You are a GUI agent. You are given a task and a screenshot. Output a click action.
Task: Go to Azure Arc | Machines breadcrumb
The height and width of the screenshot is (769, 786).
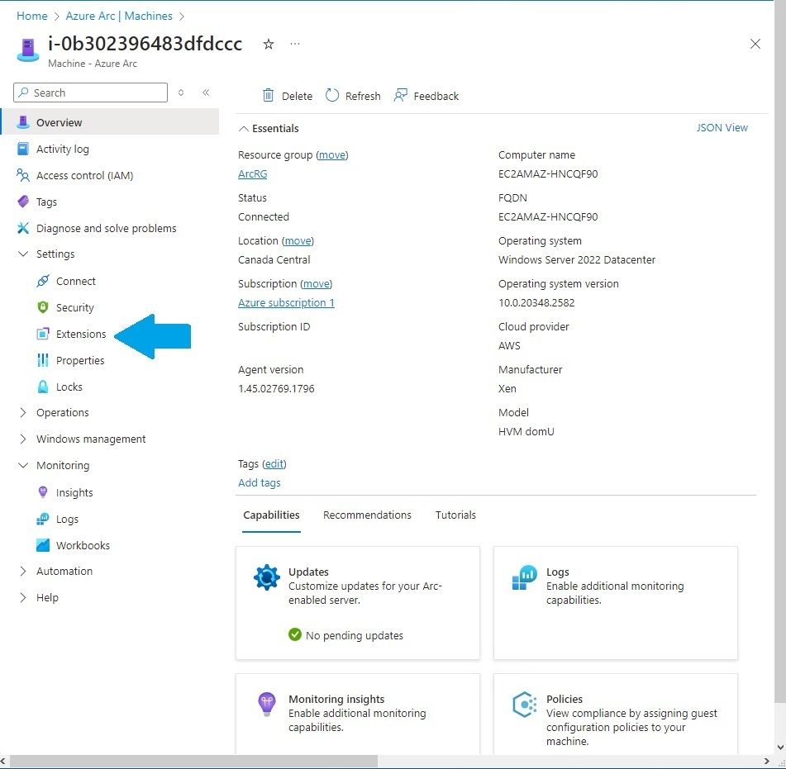point(119,16)
